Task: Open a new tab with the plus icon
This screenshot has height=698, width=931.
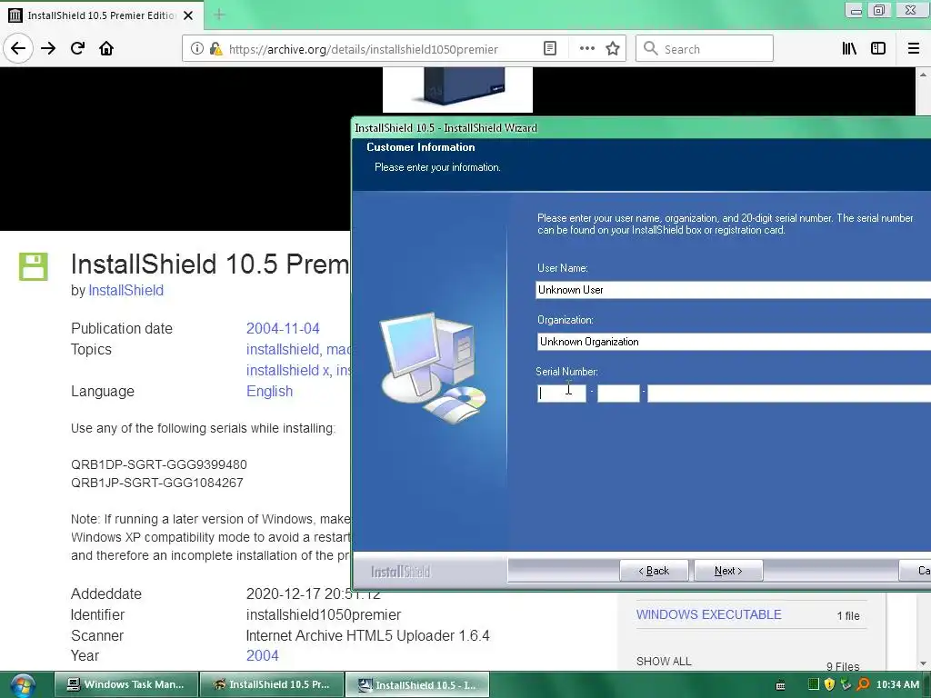Action: click(x=219, y=15)
